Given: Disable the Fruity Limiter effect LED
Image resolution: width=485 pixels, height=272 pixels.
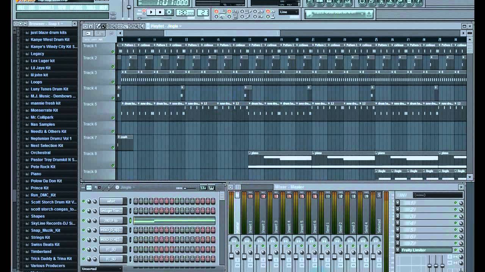Looking at the screenshot, I should 455,250.
